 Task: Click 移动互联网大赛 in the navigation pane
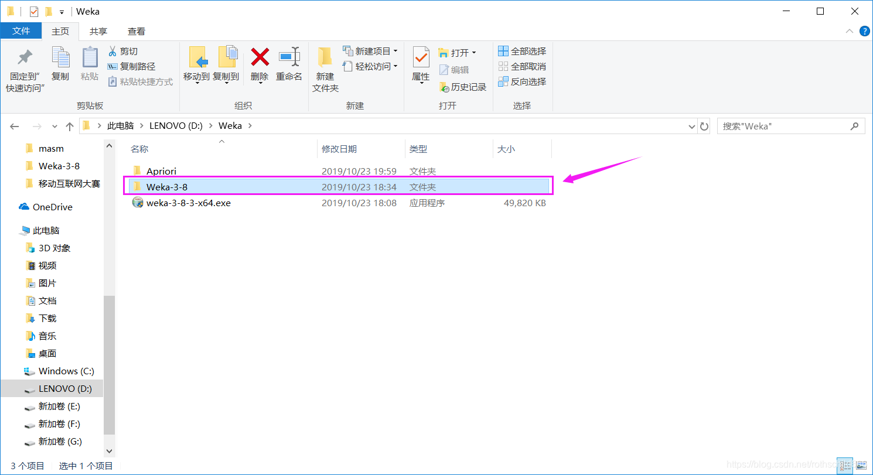tap(69, 184)
